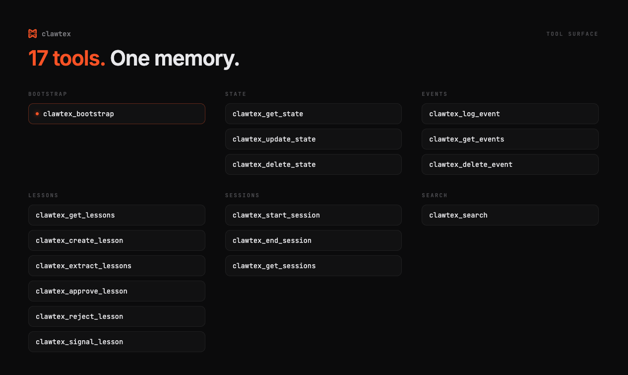This screenshot has height=375, width=628.
Task: Open clawtex_reject_lesson tool
Action: click(x=117, y=316)
